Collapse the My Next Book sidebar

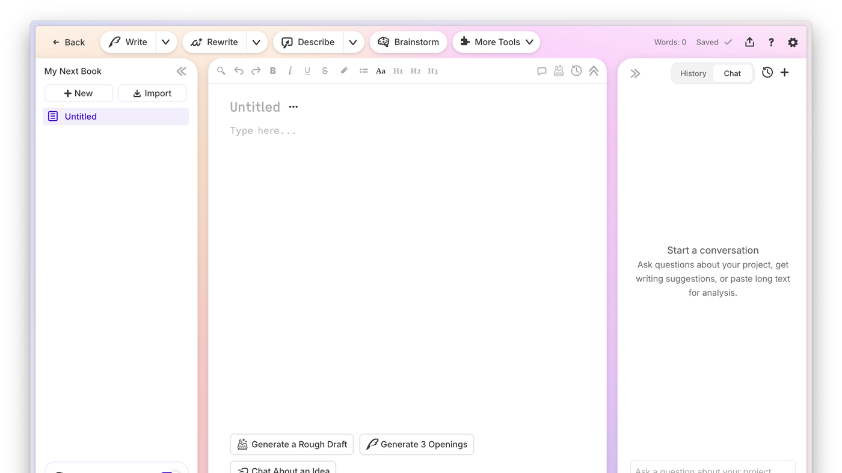182,71
